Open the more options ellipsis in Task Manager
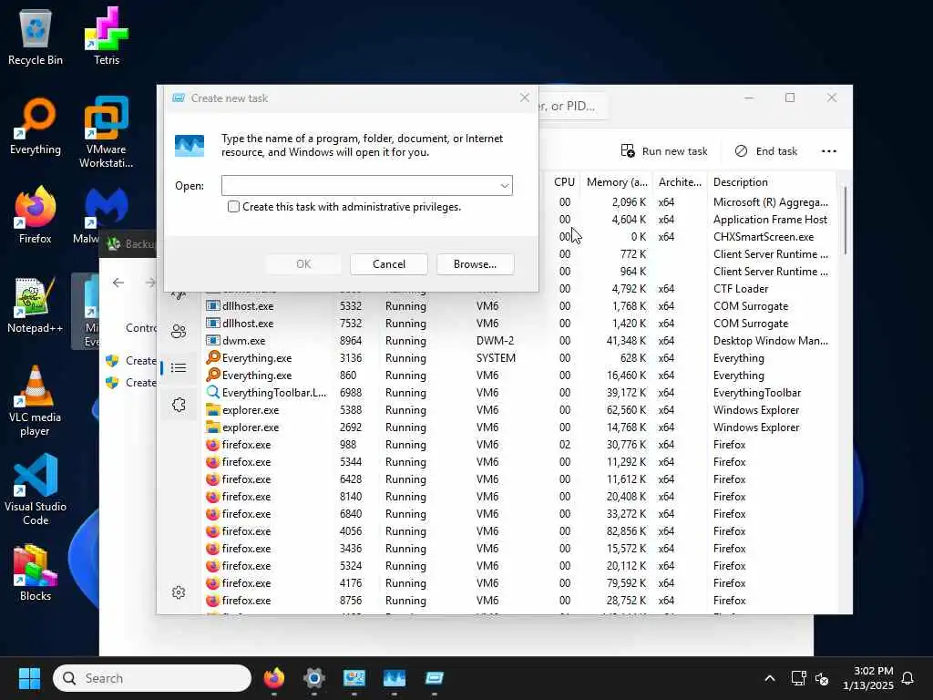The image size is (933, 700). click(x=829, y=151)
